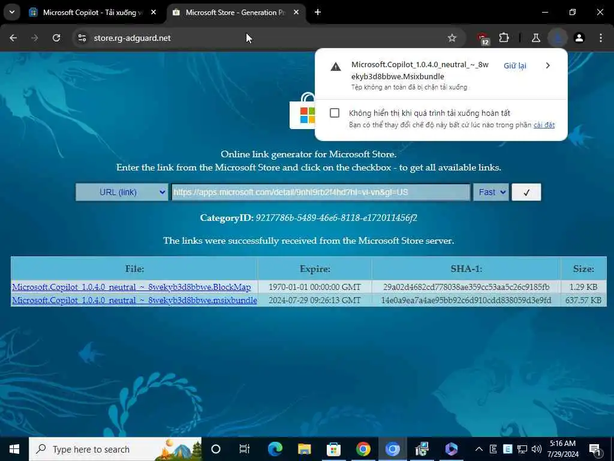Open the URL (link) type dropdown

pos(122,192)
